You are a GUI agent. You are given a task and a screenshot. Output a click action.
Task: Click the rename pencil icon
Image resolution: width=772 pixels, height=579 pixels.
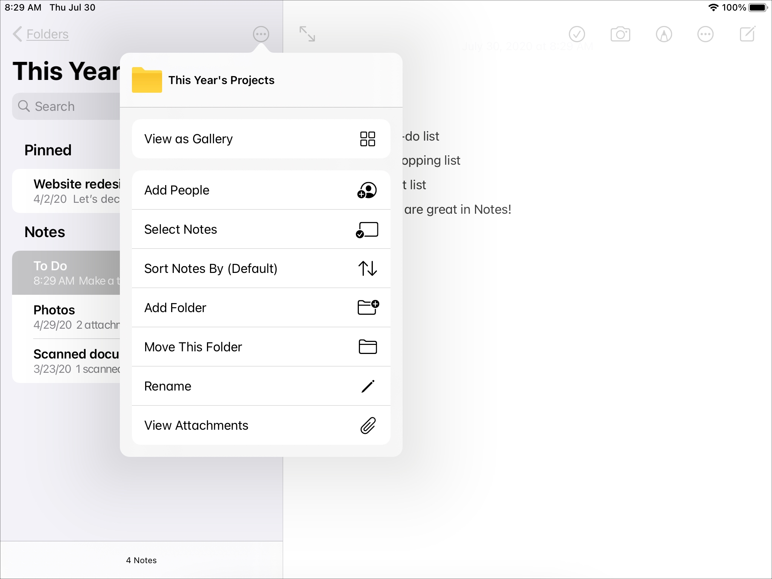(x=368, y=386)
